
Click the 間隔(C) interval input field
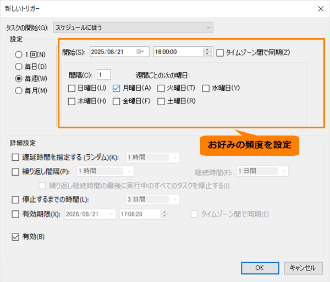tap(104, 75)
